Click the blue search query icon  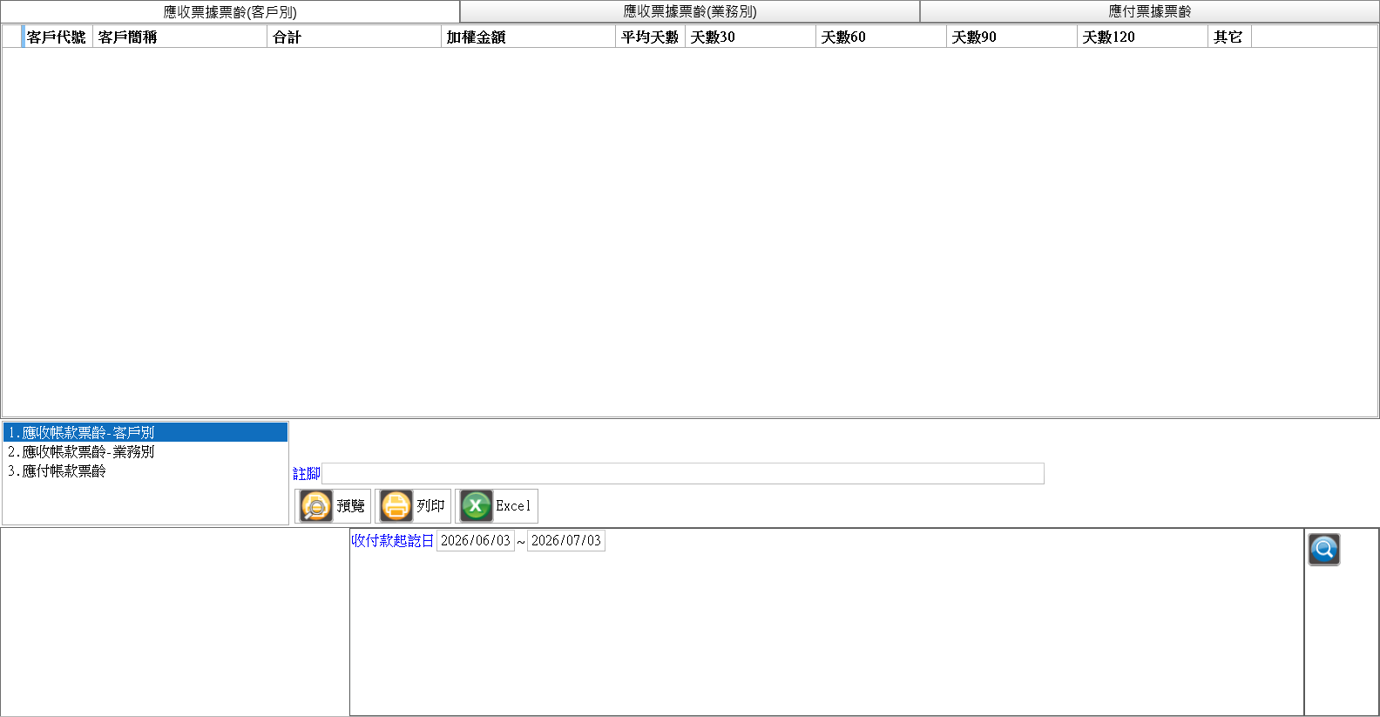coord(1323,550)
